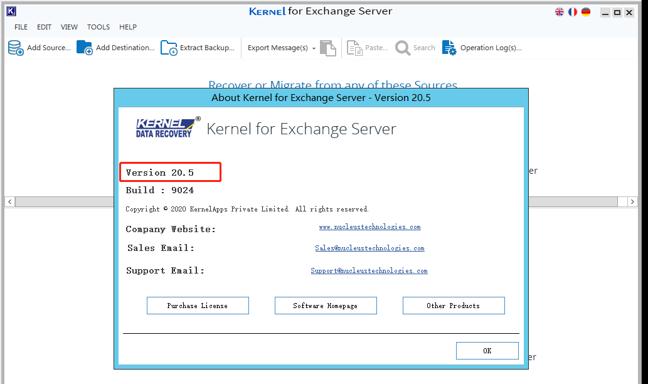Open the EDIT menu
Image resolution: width=648 pixels, height=384 pixels.
44,27
